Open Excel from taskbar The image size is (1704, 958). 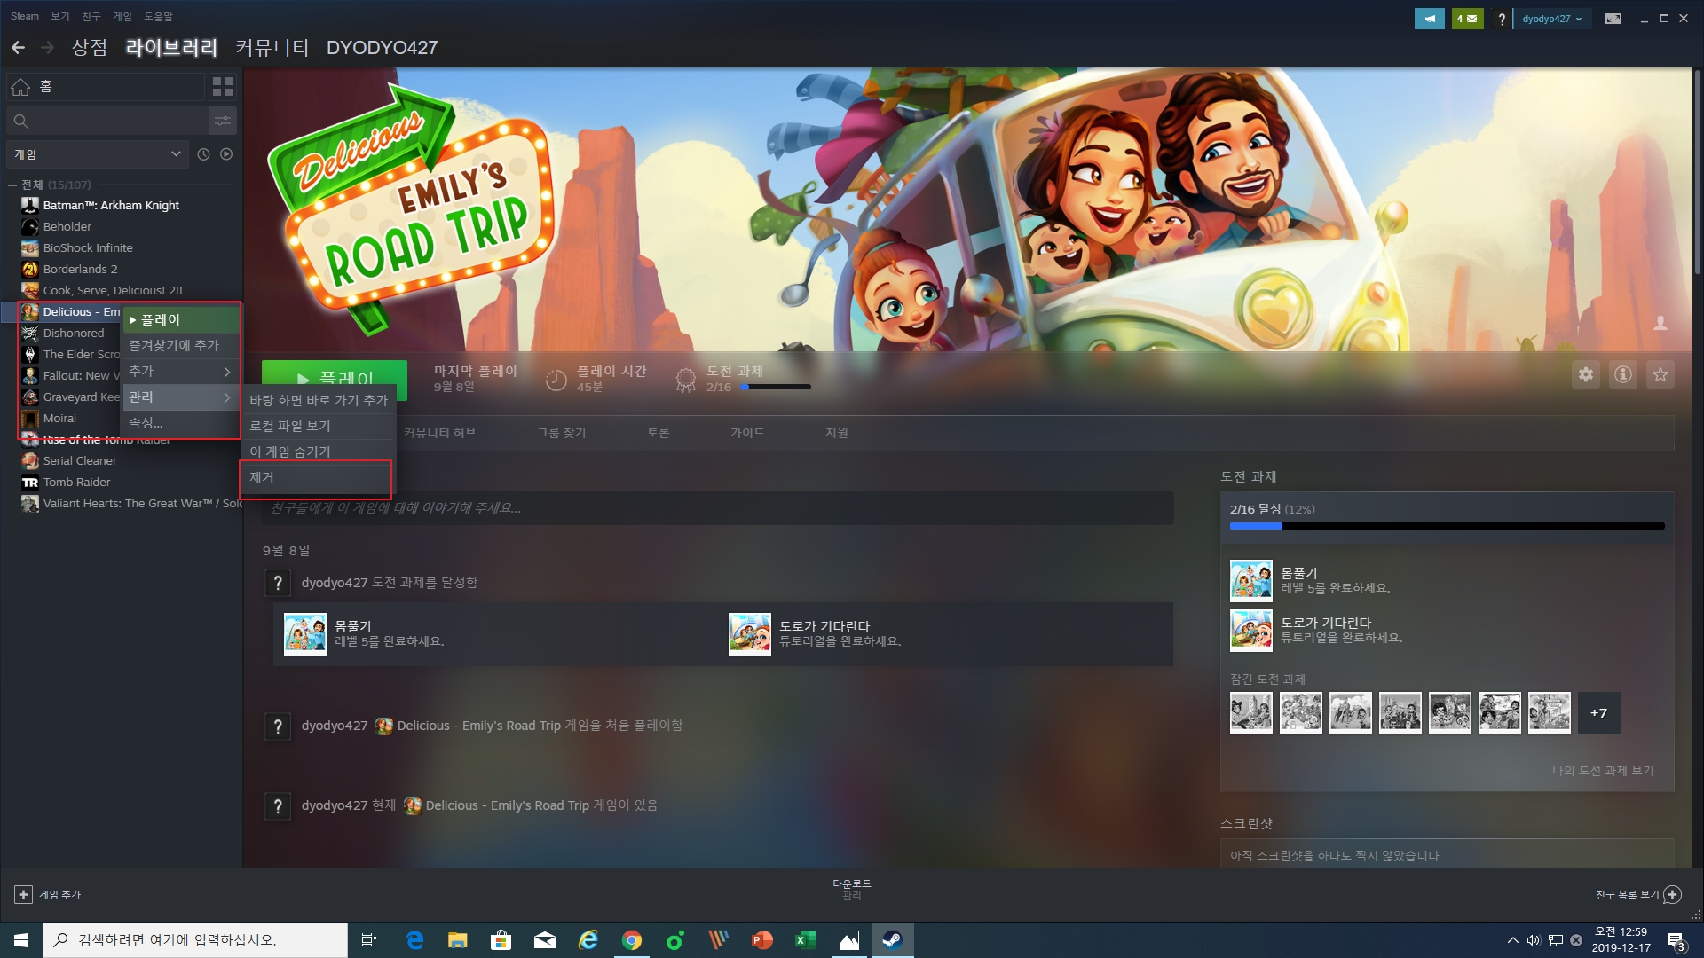(806, 939)
